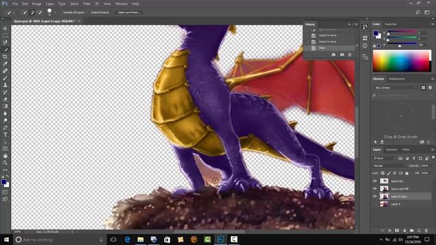Hide the topmost Spyro layer
Screen dimensions: 436x245
375,181
